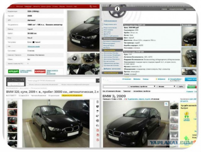201x152 pixels.
Task: Open 'Форумы' in the red menu bar
Action: pos(62,6)
